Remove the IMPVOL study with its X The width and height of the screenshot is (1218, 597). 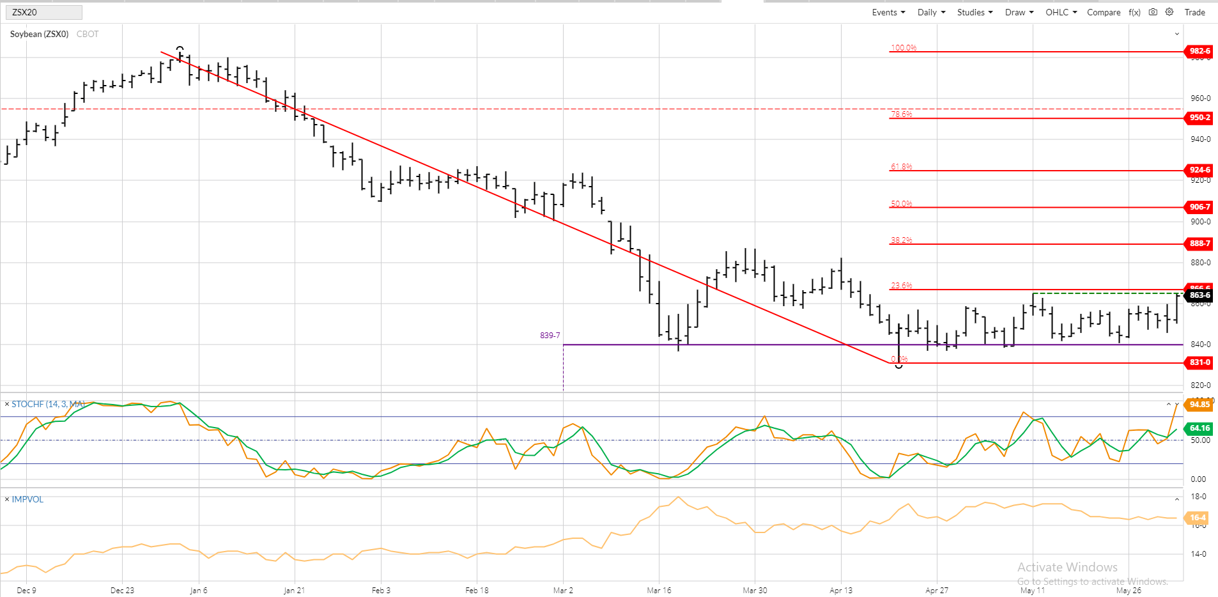7,499
